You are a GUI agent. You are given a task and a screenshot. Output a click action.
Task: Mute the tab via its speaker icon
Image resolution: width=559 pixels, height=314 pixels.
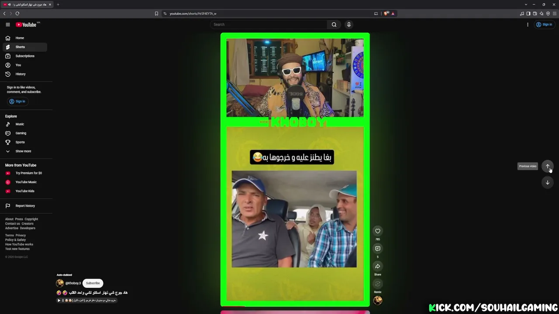click(x=9, y=4)
